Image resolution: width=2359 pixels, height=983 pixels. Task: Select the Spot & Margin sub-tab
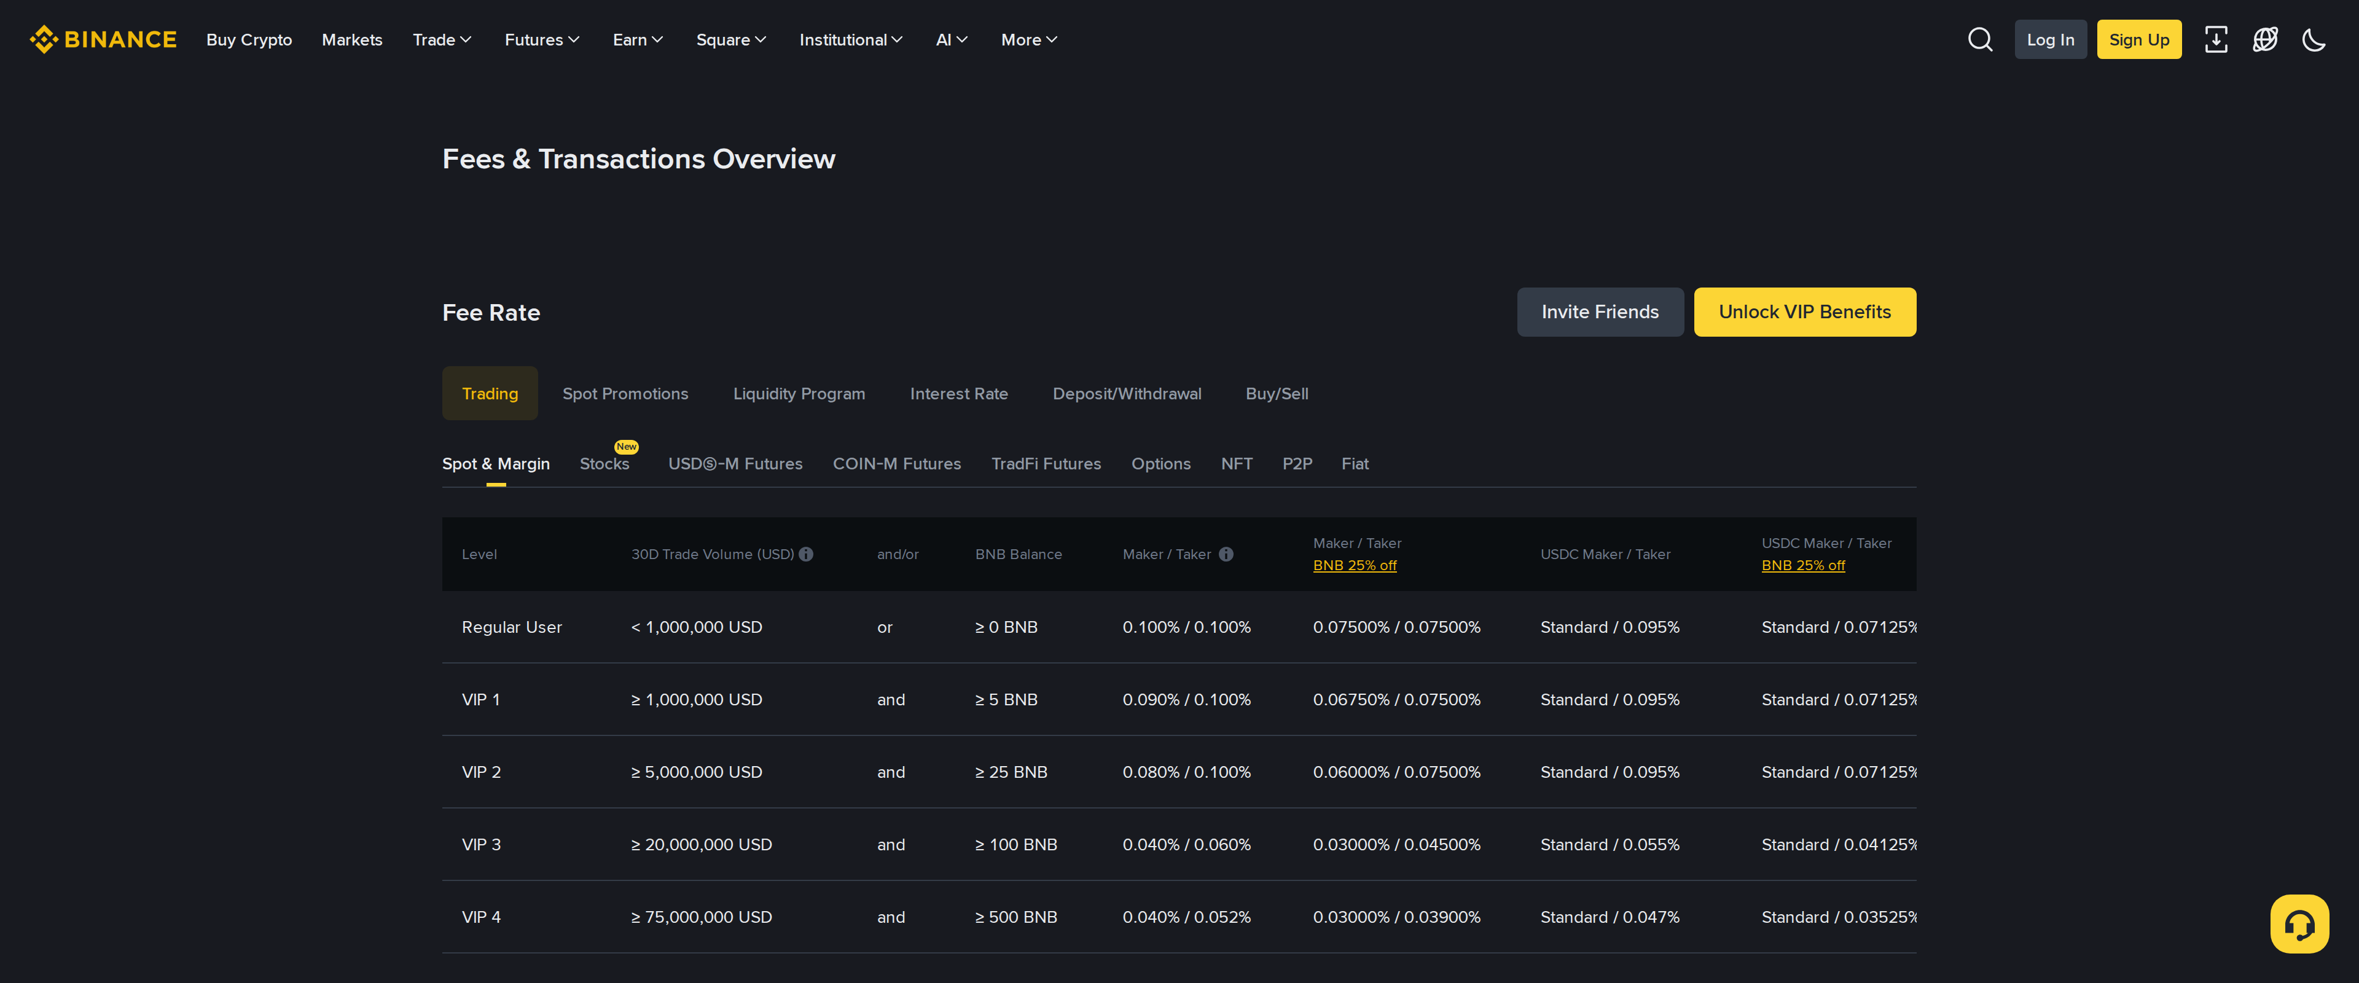496,464
